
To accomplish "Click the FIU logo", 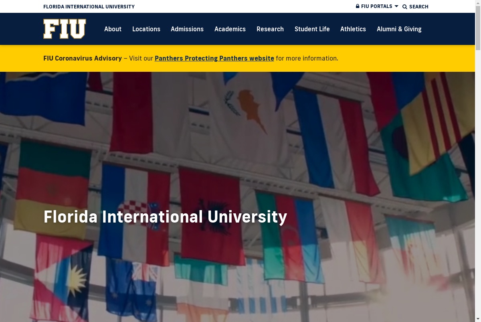I will point(65,29).
